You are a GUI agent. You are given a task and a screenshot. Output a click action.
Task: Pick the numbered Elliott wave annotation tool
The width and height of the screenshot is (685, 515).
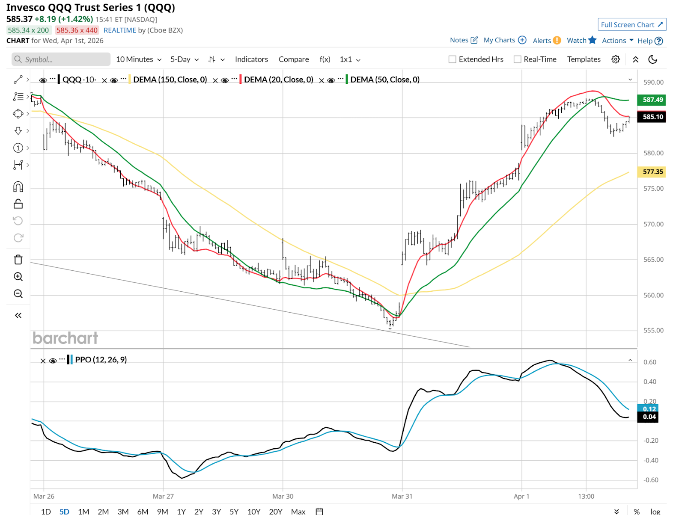point(18,148)
